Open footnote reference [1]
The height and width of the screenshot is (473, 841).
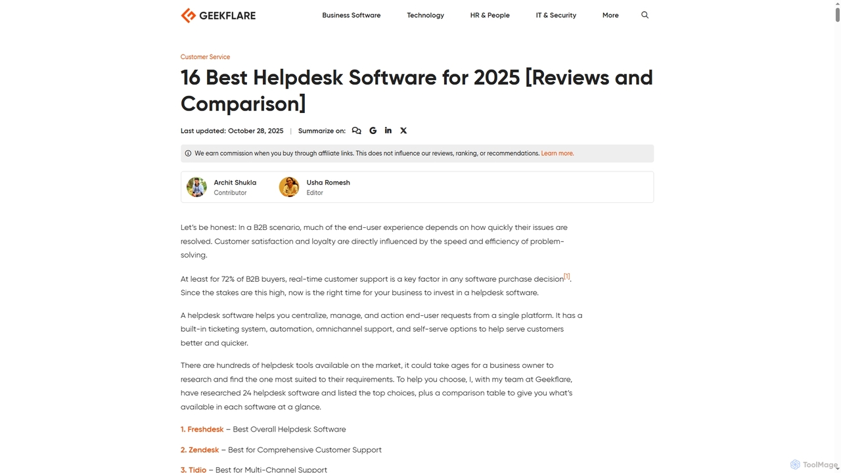567,277
